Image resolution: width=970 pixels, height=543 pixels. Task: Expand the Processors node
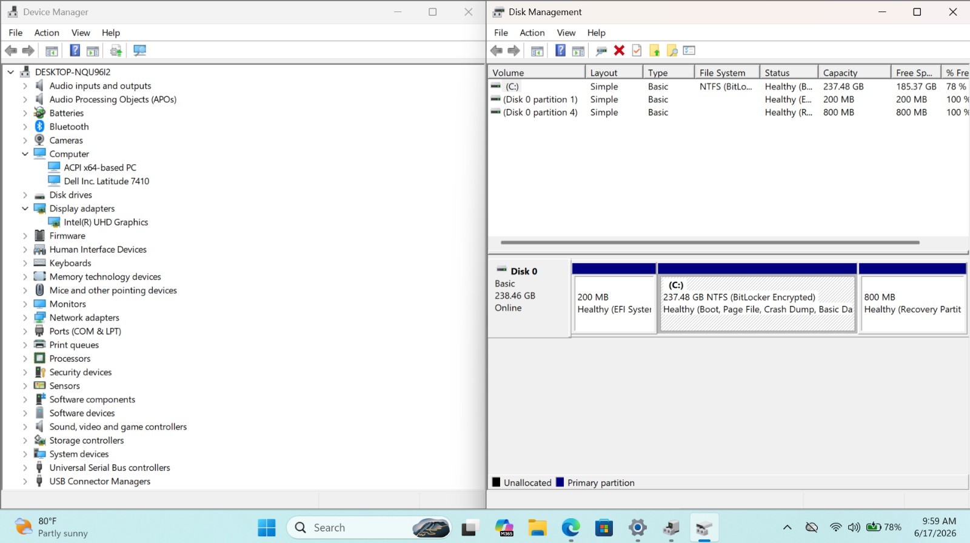pos(25,359)
